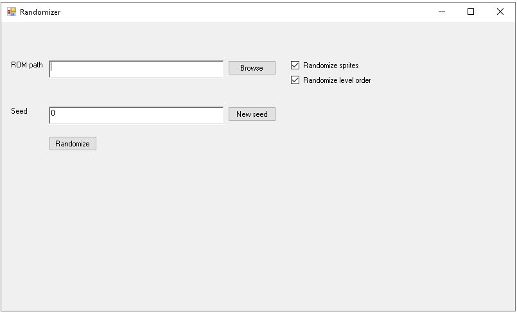Close the Randomizer window

(500, 12)
